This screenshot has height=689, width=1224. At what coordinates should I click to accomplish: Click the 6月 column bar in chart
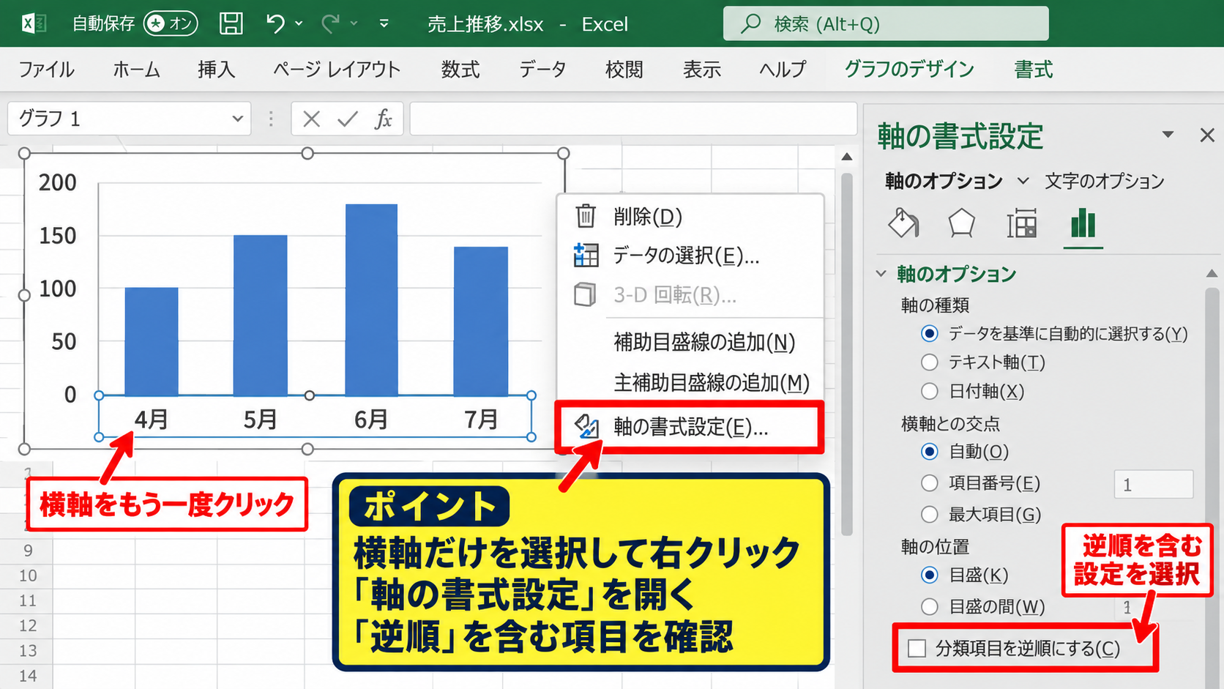[371, 299]
